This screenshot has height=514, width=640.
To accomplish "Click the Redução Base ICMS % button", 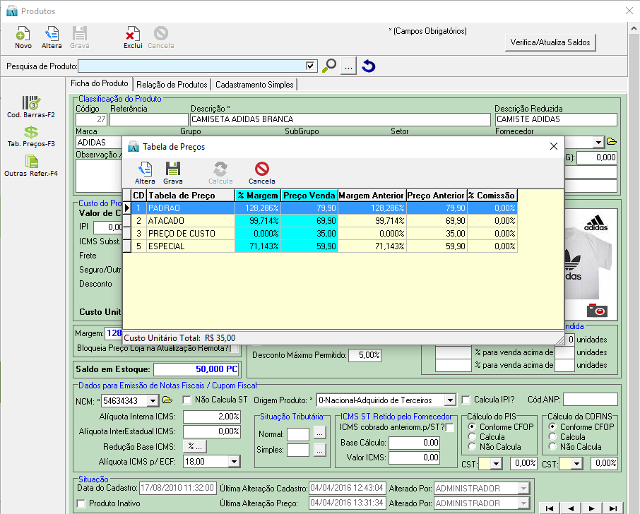I will tap(194, 446).
